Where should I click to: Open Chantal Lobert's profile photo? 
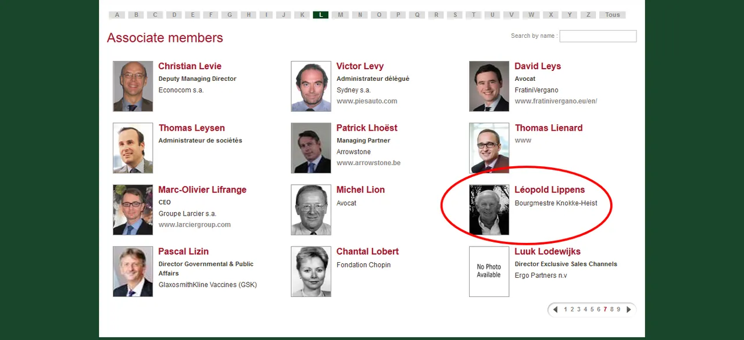[311, 271]
